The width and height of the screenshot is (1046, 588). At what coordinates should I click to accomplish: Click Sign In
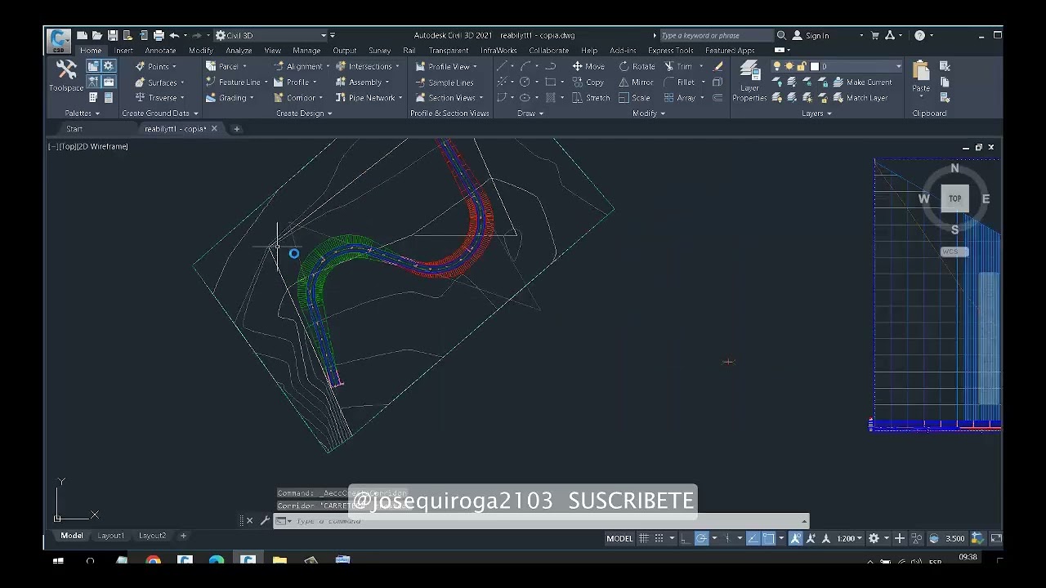tap(816, 35)
